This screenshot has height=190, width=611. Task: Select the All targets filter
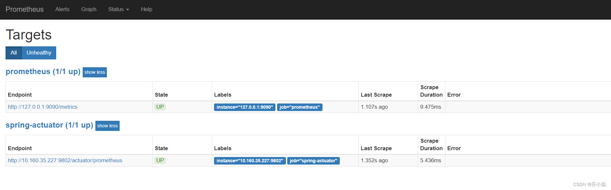tap(14, 53)
